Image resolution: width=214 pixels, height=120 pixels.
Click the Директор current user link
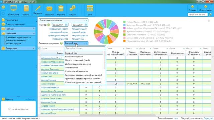click(208, 119)
